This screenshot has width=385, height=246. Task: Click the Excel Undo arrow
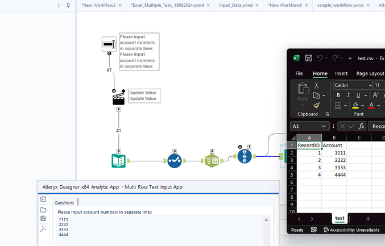[320, 58]
